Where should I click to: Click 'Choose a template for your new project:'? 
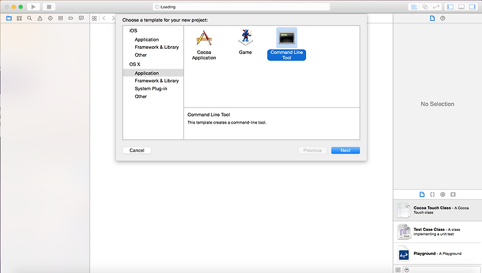(165, 20)
